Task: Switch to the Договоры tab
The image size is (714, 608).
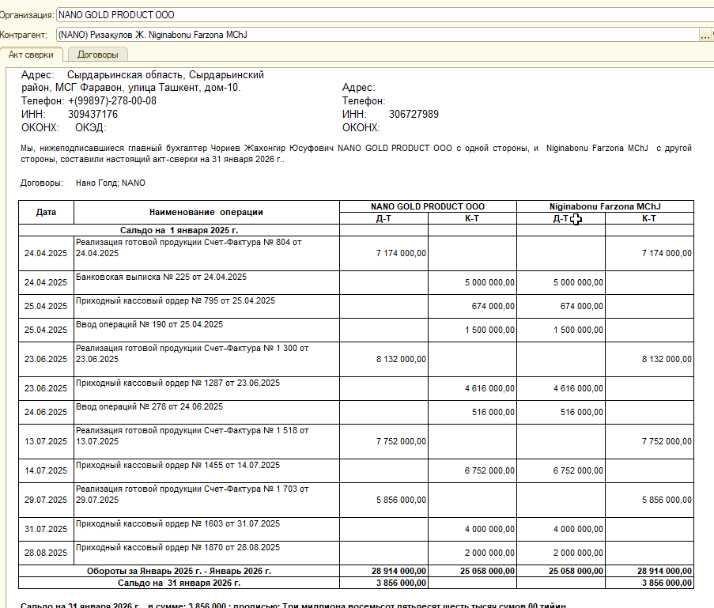Action: pyautogui.click(x=98, y=55)
